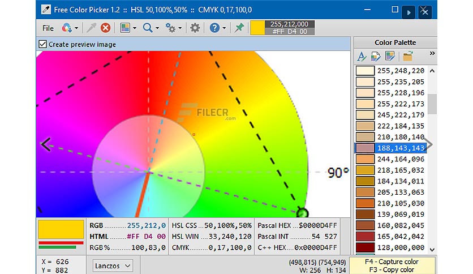Click the blue-gray double gears icon
Viewport: 473px width, 274px height.
pos(170,28)
